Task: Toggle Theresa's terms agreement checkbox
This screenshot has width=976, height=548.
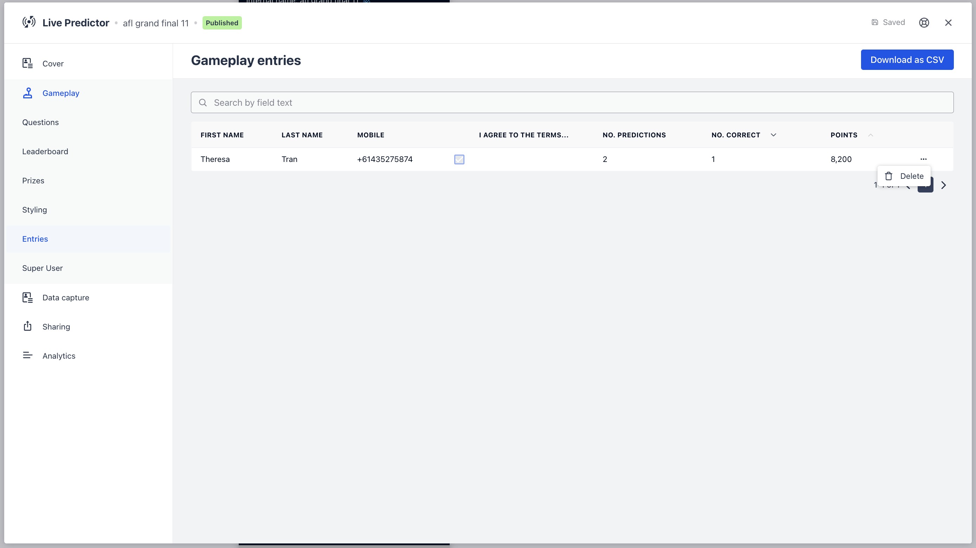Action: pyautogui.click(x=459, y=159)
